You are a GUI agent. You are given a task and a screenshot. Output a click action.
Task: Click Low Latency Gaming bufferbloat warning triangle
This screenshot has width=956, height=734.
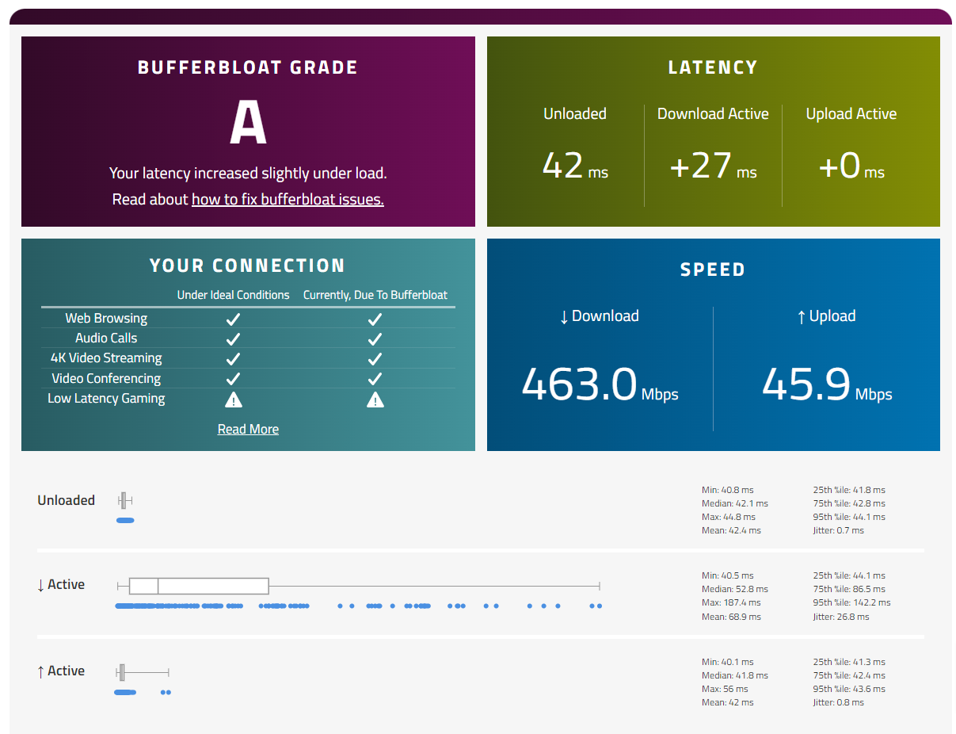point(375,399)
